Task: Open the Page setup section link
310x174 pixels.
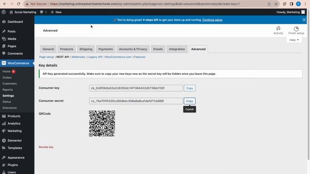Action: pyautogui.click(x=46, y=57)
